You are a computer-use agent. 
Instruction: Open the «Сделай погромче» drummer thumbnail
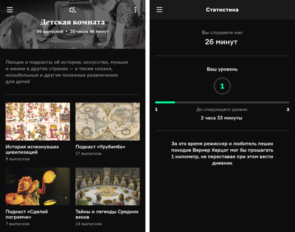pos(37,186)
